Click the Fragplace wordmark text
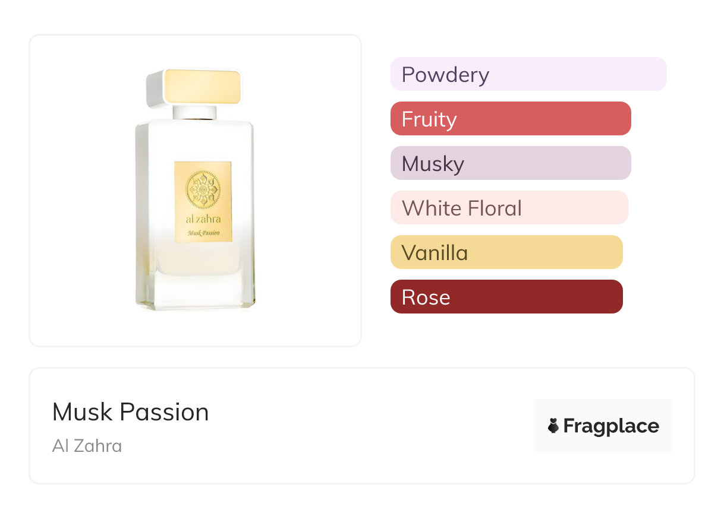 coord(611,426)
